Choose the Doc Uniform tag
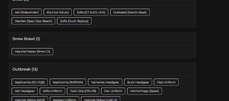Viewport: 229px width, 101px height. (113, 91)
